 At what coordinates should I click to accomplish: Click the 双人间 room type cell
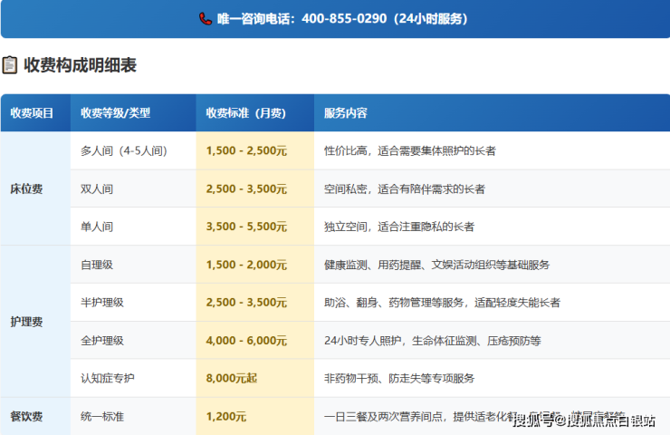point(97,188)
